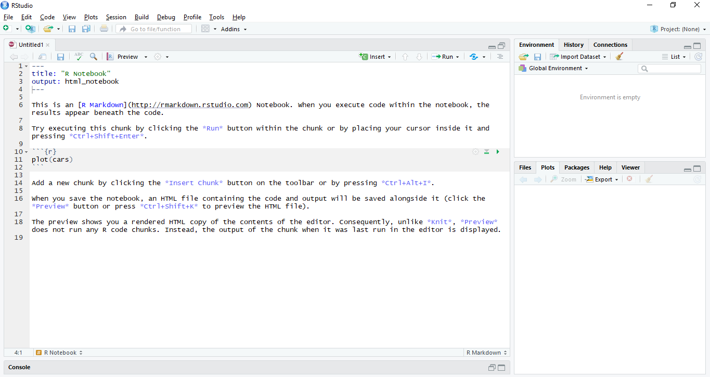Click main toolbar Save document icon
Viewport: 710px width, 377px height.
click(x=72, y=29)
